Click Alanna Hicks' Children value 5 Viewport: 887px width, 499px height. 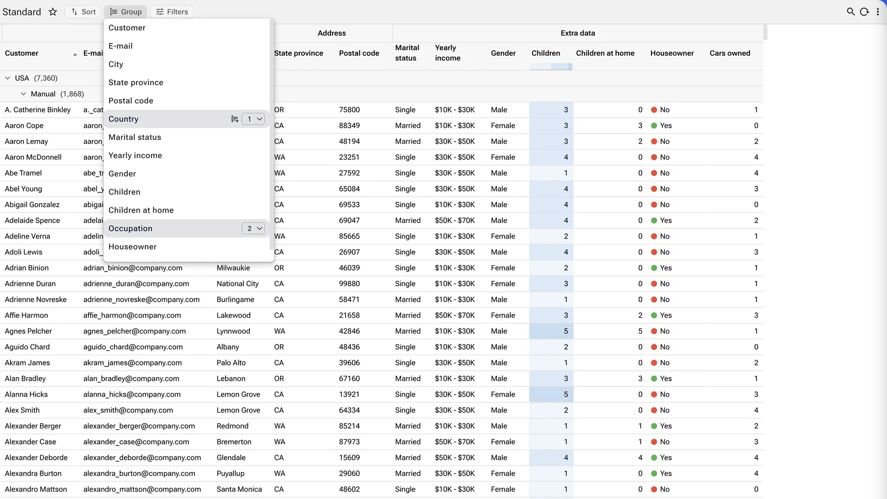[x=551, y=395]
